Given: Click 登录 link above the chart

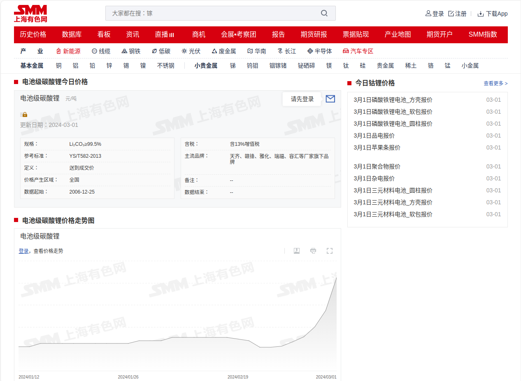Looking at the screenshot, I should pos(23,251).
